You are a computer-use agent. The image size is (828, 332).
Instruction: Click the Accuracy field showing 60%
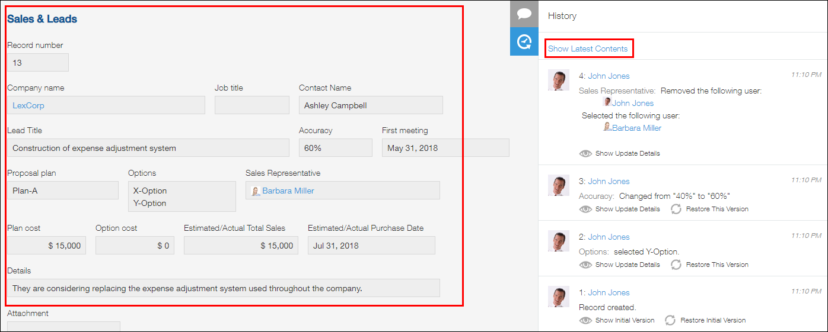click(335, 148)
